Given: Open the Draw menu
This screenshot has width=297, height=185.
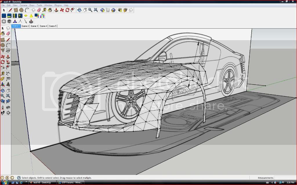Looking at the screenshot, I should [32, 5].
